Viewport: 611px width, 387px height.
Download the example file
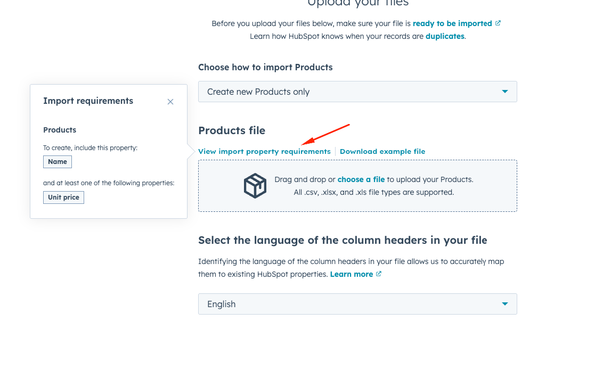click(382, 152)
